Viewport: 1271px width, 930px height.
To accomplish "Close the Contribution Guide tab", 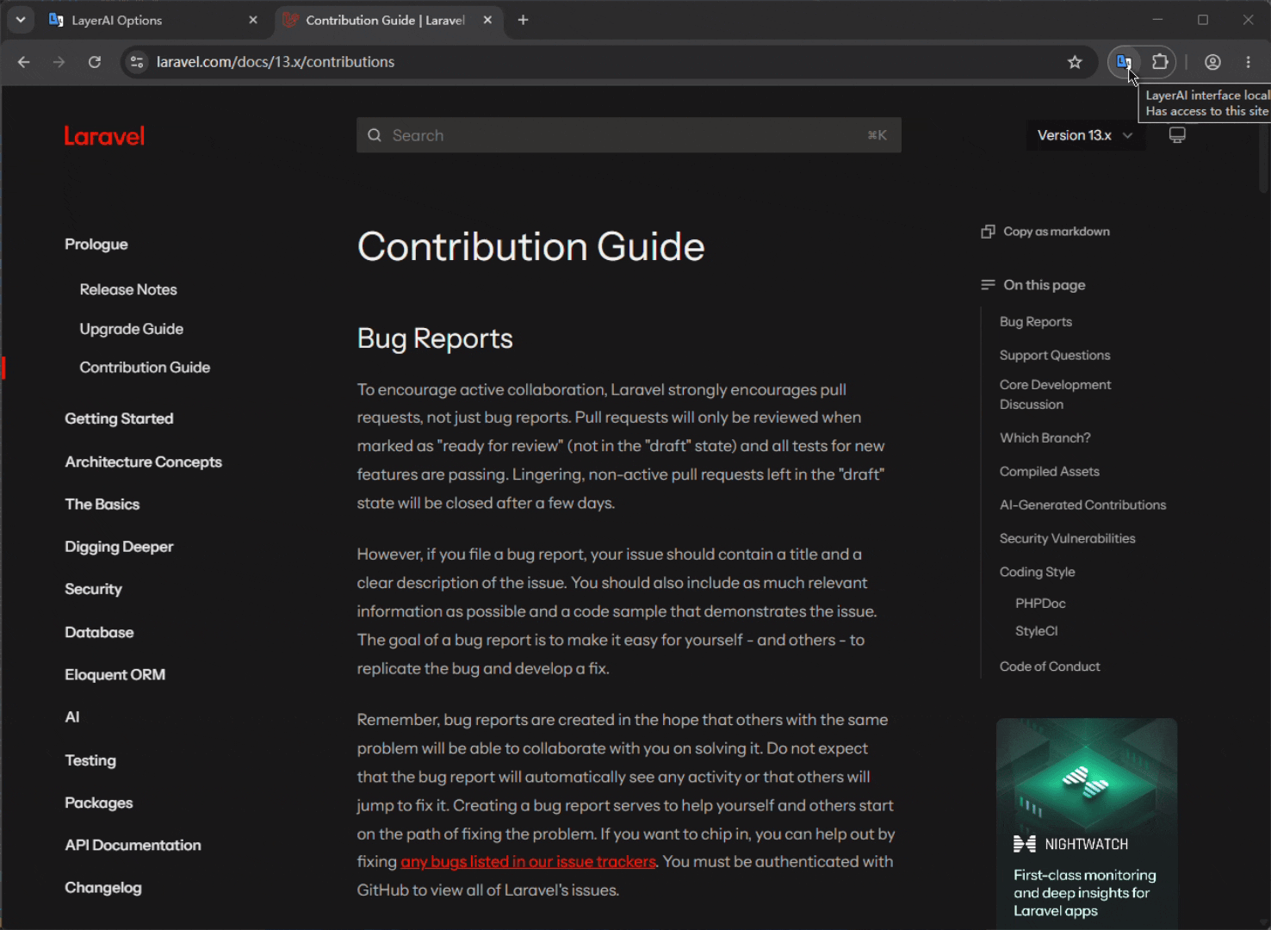I will coord(487,20).
